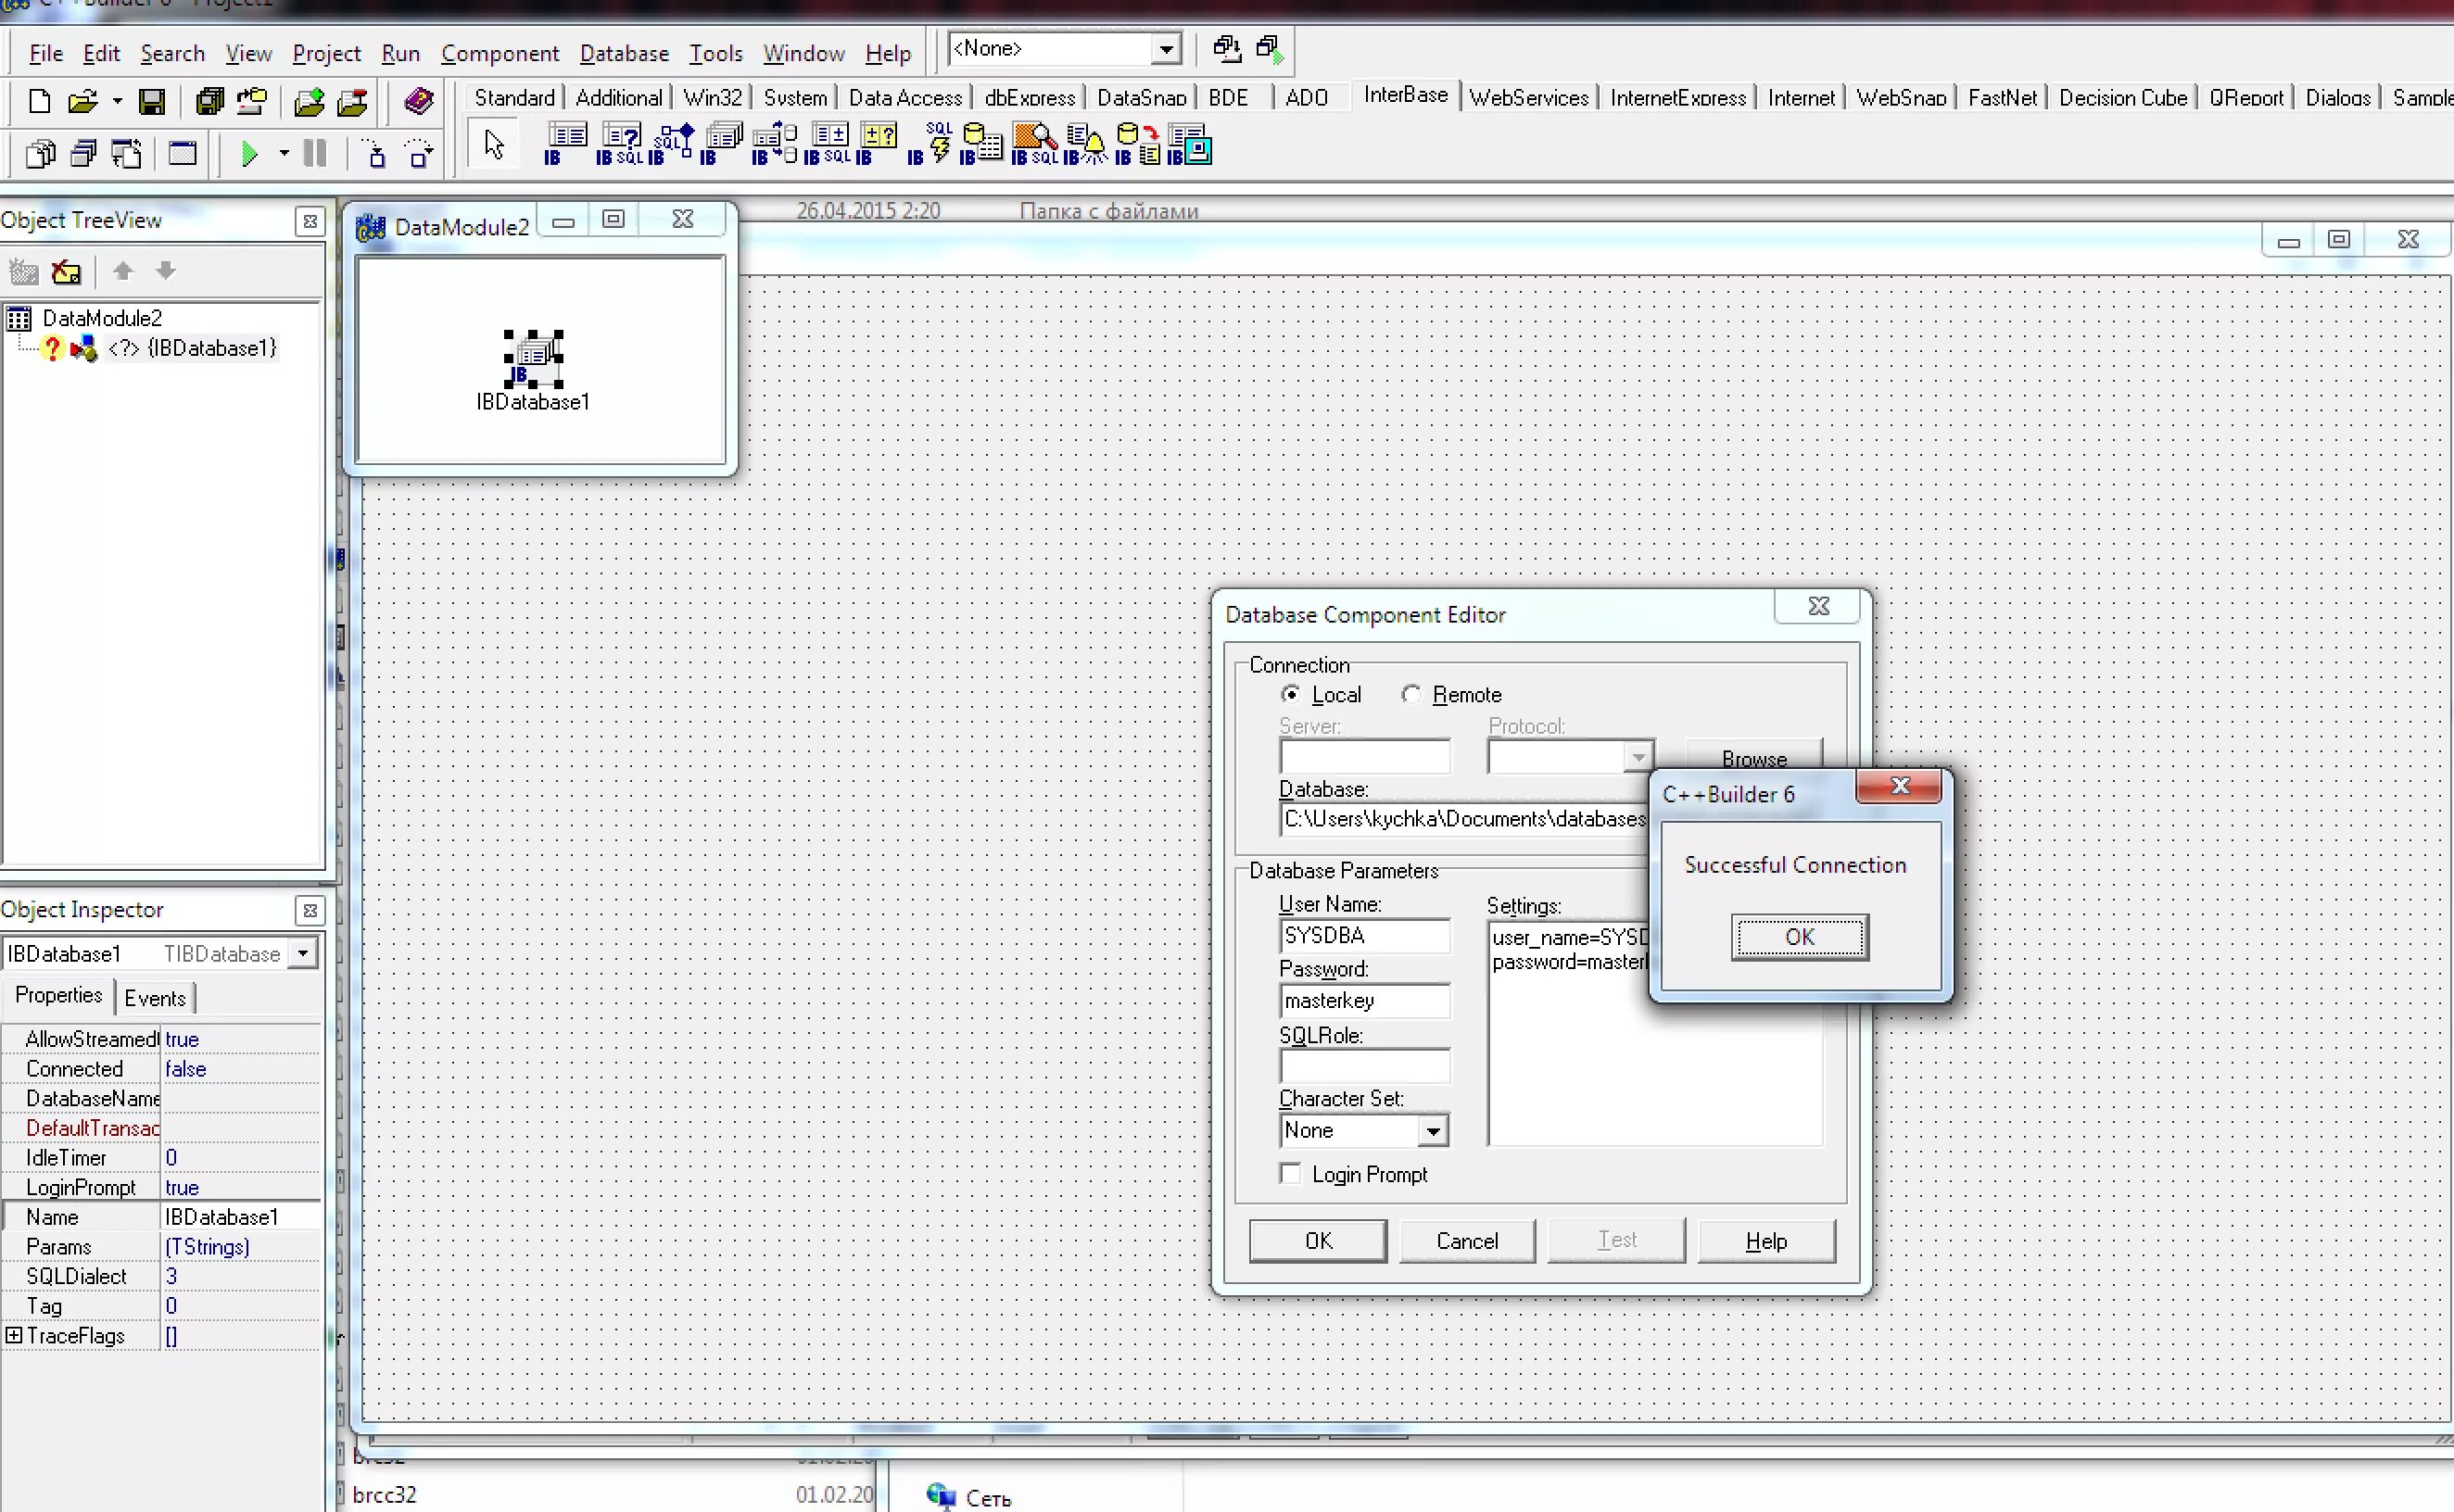The image size is (2454, 1512).
Task: Select the Remote connection radio button
Action: click(1411, 694)
